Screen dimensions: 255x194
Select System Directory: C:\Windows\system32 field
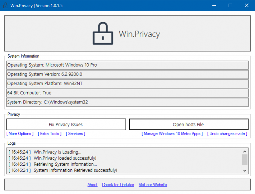128,102
